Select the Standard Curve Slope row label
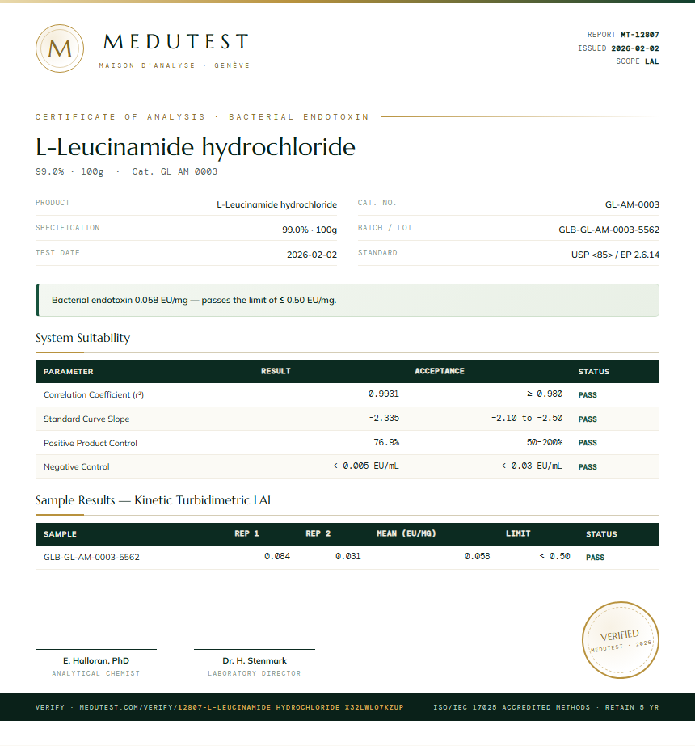 point(86,419)
